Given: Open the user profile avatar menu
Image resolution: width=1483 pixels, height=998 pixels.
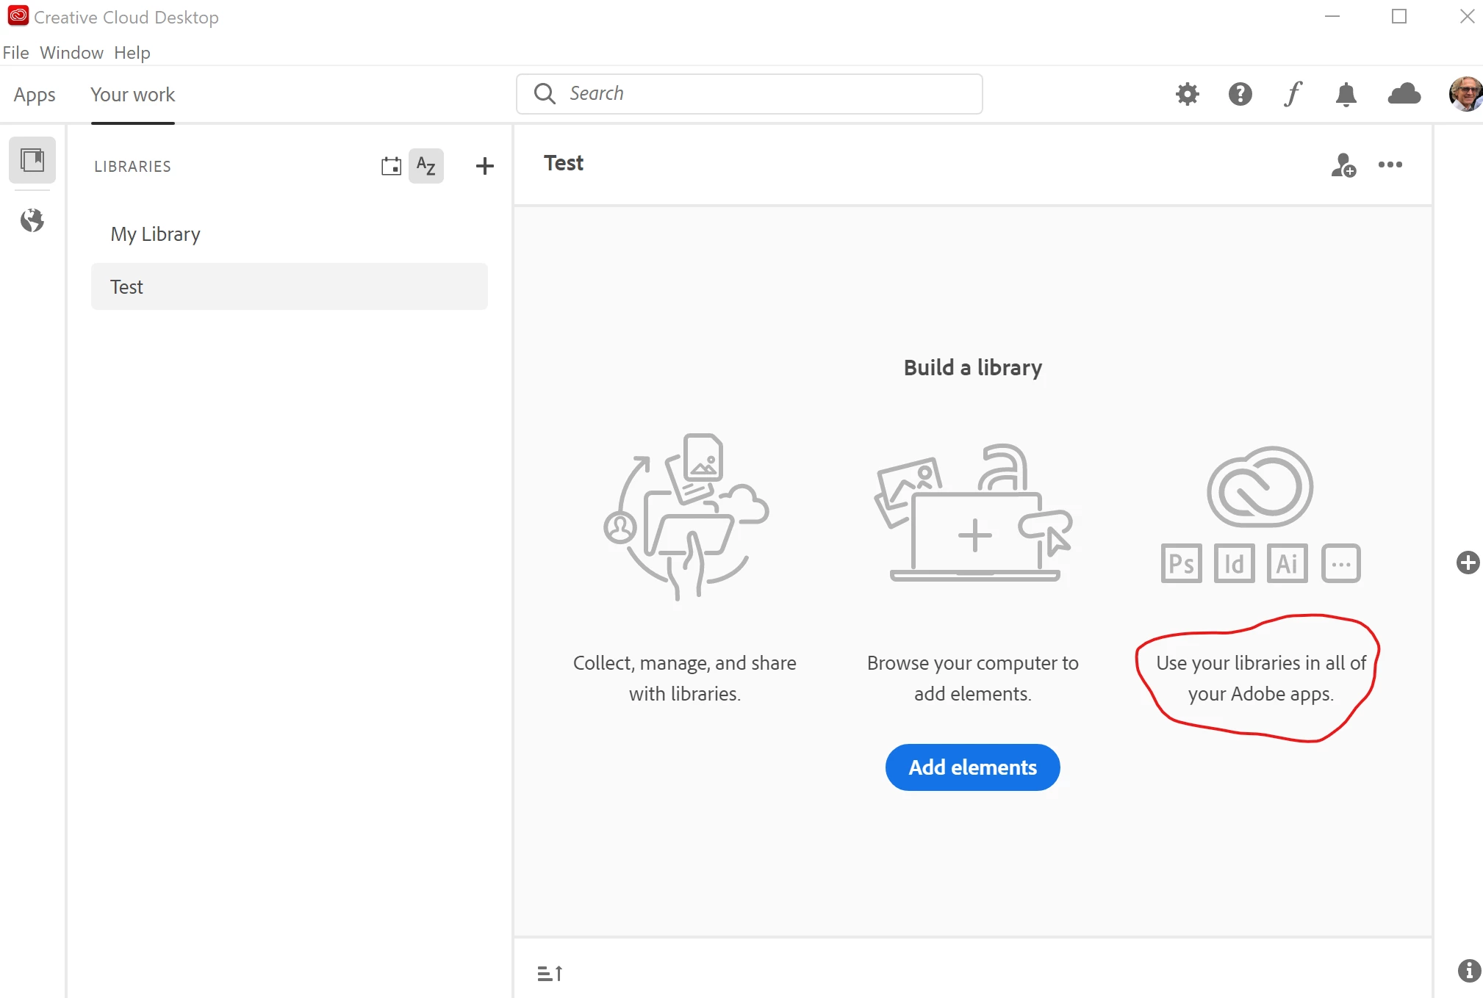Looking at the screenshot, I should pos(1465,94).
